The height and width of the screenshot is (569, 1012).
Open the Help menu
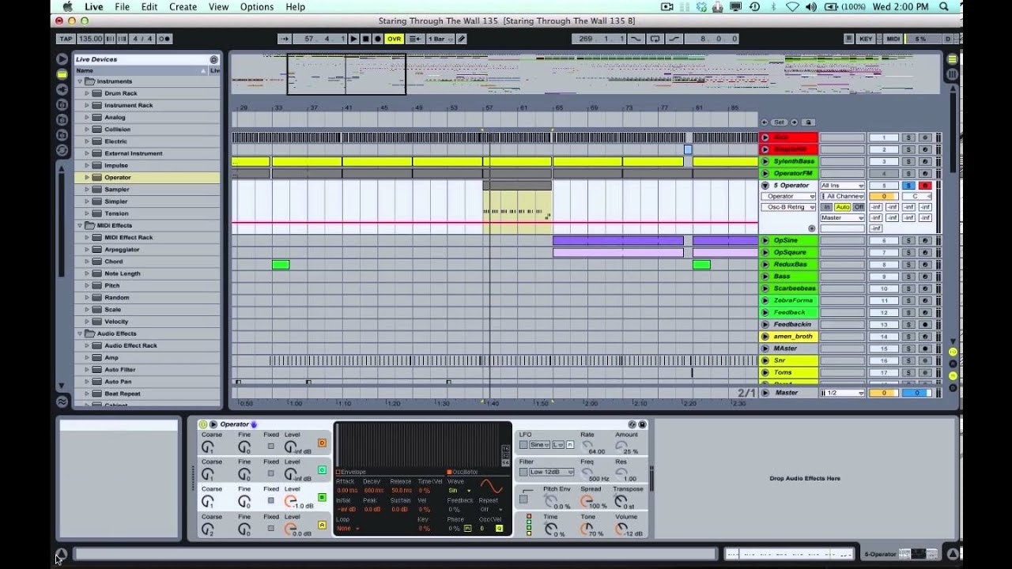(295, 7)
